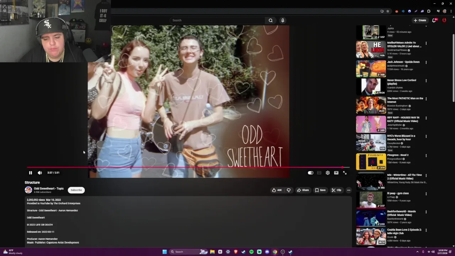Mute the video volume
Image resolution: width=455 pixels, height=256 pixels.
(x=40, y=173)
